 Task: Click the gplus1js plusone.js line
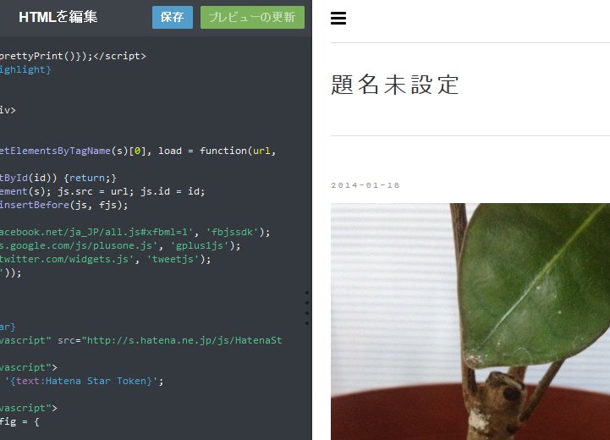click(x=120, y=246)
